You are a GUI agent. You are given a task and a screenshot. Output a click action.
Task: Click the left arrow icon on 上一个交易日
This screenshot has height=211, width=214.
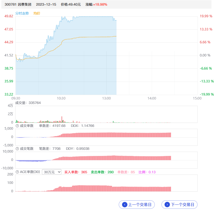pos(125,205)
